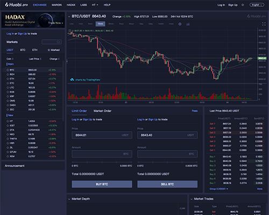Select the 1hour chart interval
Screen dimensions: 269x215
click(x=122, y=24)
